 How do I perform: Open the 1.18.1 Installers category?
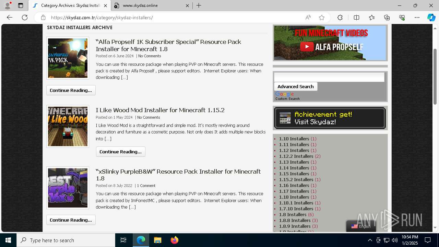(296, 203)
